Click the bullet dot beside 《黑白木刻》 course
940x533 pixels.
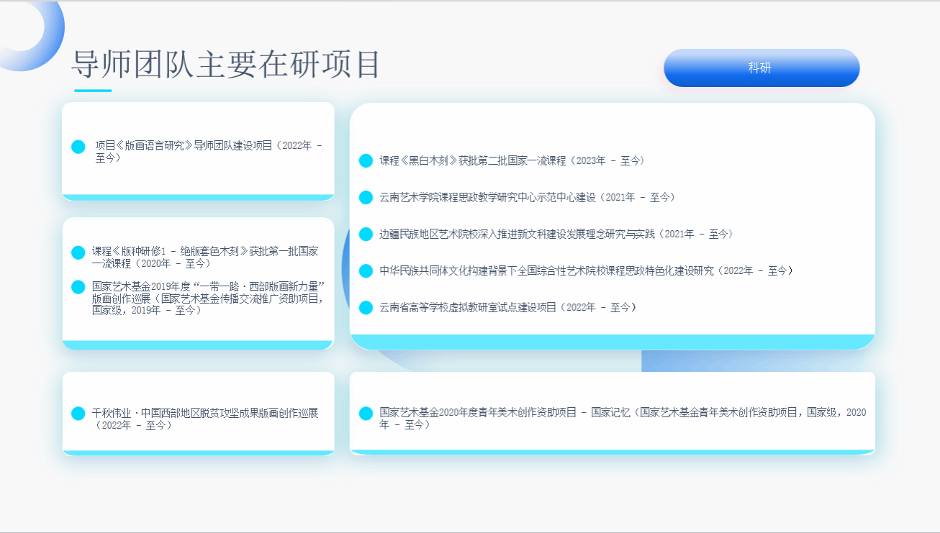(x=366, y=161)
